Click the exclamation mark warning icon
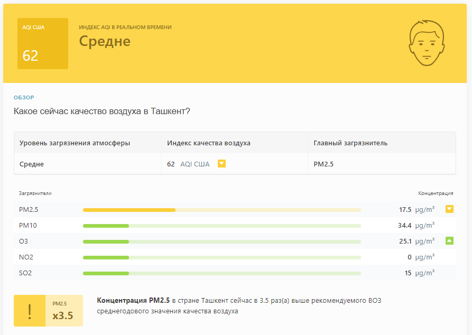 tap(30, 311)
